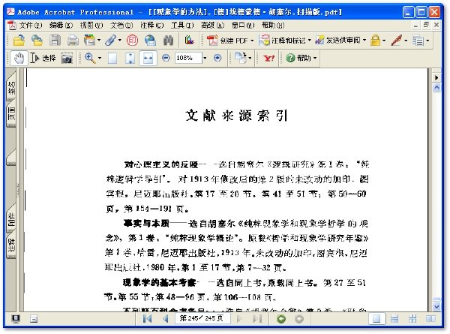Click the Yahoo Y! search icon
Image resolution: width=450 pixels, height=334 pixels.
coord(269,59)
